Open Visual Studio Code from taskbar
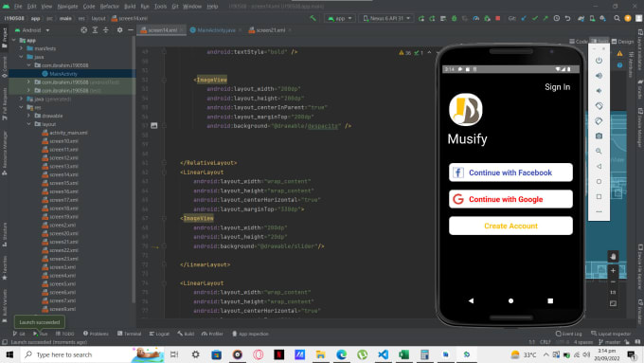 [383, 354]
